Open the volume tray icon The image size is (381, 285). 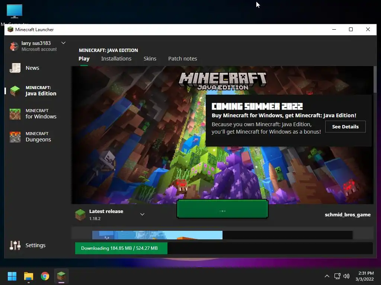click(346, 276)
